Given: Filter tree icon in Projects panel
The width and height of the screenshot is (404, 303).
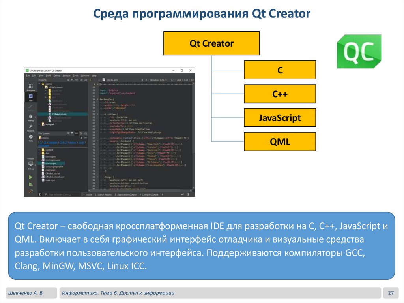Looking at the screenshot, I should pos(72,80).
